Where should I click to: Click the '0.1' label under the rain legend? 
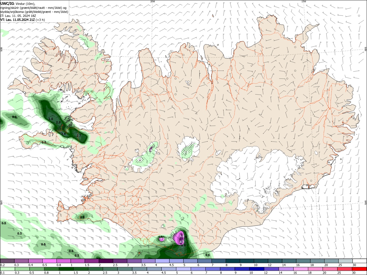pos(2,273)
